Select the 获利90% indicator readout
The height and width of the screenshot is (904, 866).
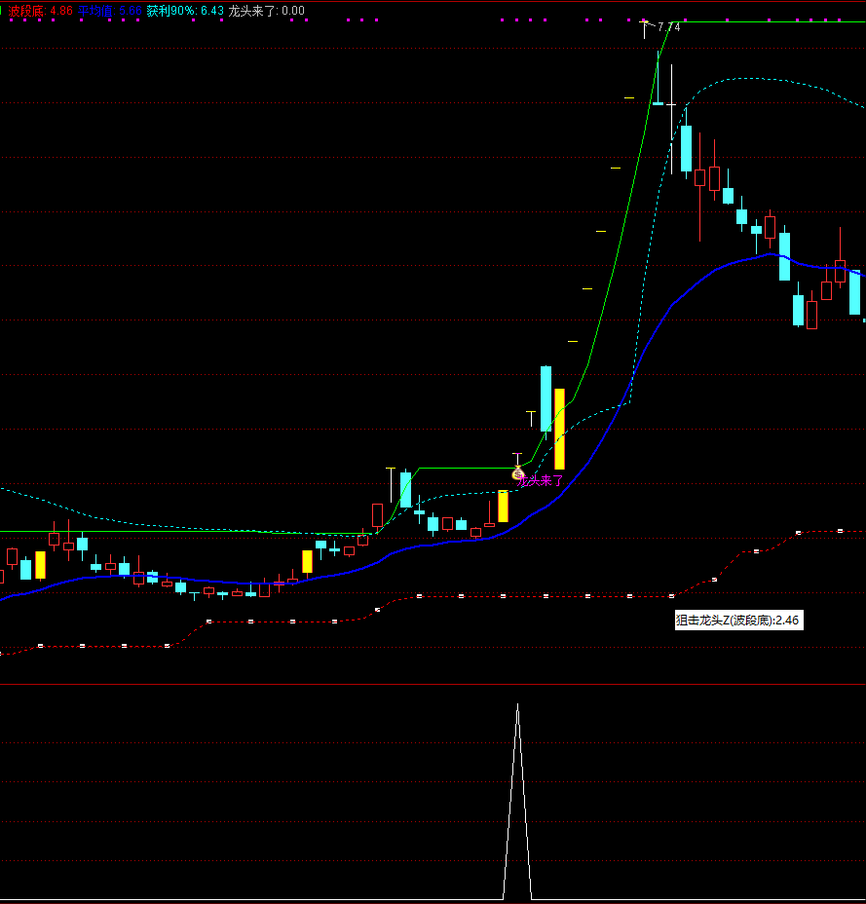point(185,11)
